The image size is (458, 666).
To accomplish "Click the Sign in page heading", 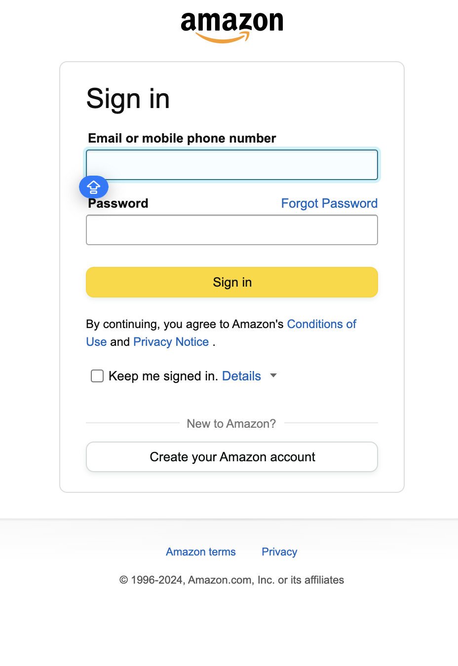I will (x=128, y=99).
